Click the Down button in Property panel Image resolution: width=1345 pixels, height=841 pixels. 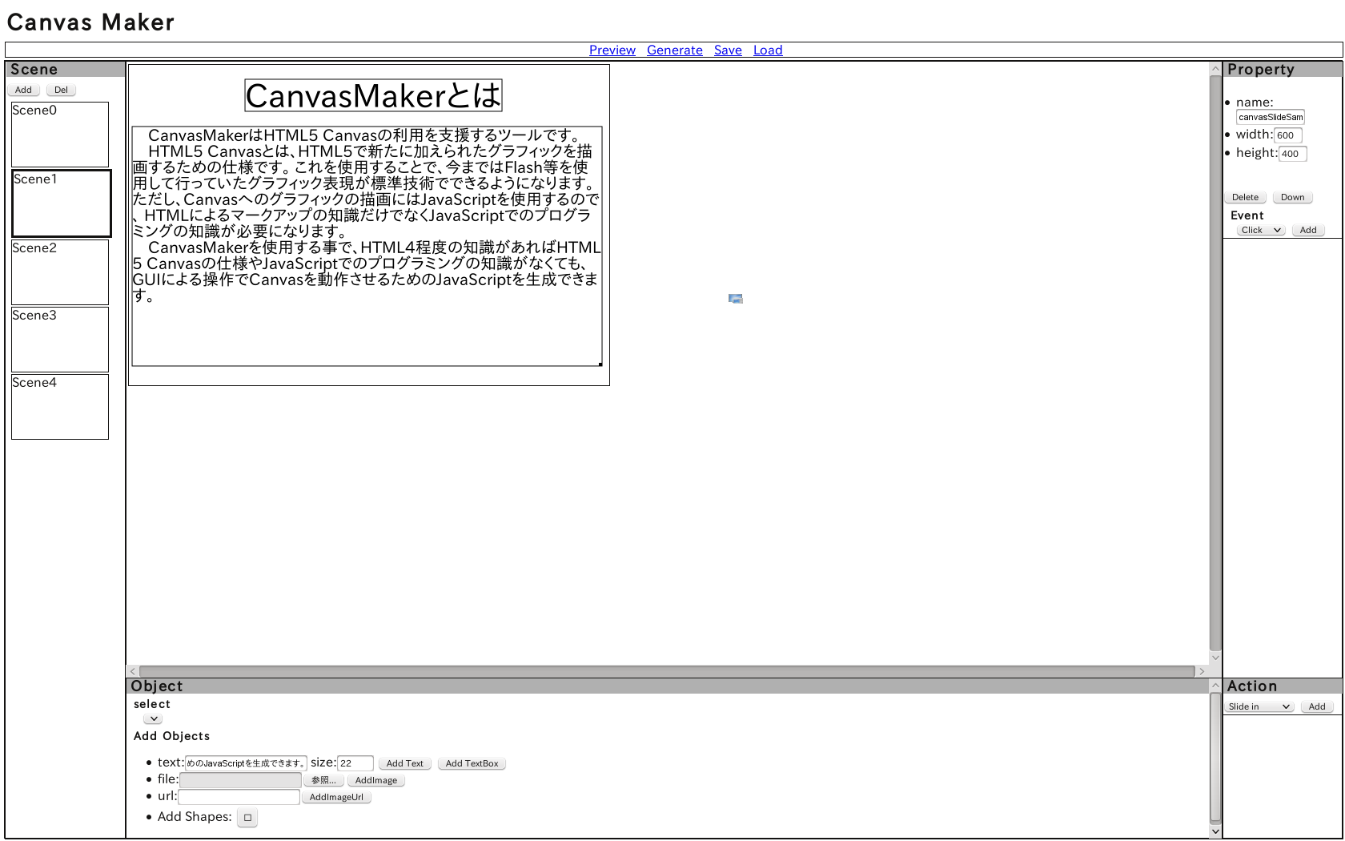(x=1292, y=197)
